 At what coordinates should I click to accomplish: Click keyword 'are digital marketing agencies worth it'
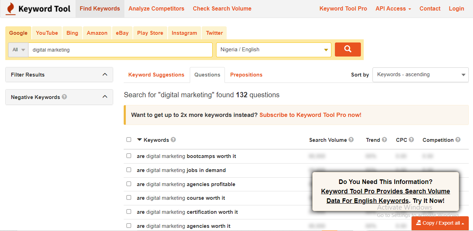click(184, 226)
